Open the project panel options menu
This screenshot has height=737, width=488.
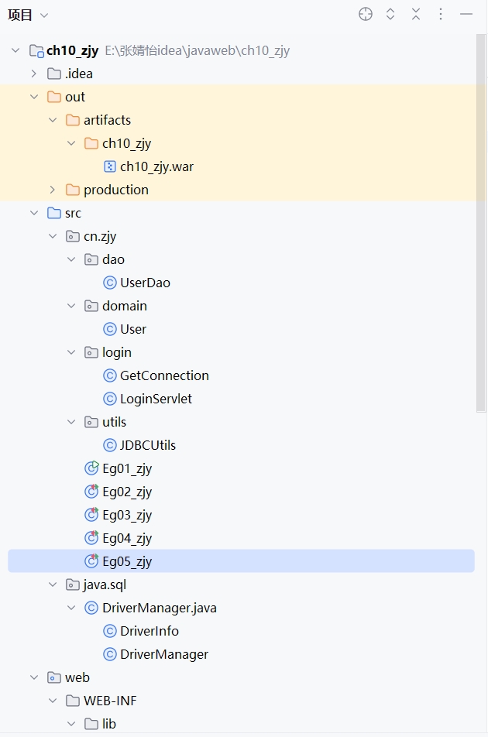coord(441,14)
